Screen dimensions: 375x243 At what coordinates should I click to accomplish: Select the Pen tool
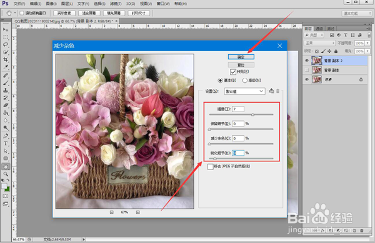[x=6, y=136]
